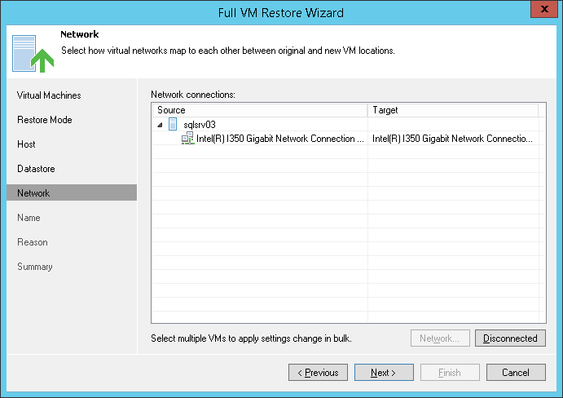Open the Summary step in sidebar
The image size is (563, 398).
(35, 267)
